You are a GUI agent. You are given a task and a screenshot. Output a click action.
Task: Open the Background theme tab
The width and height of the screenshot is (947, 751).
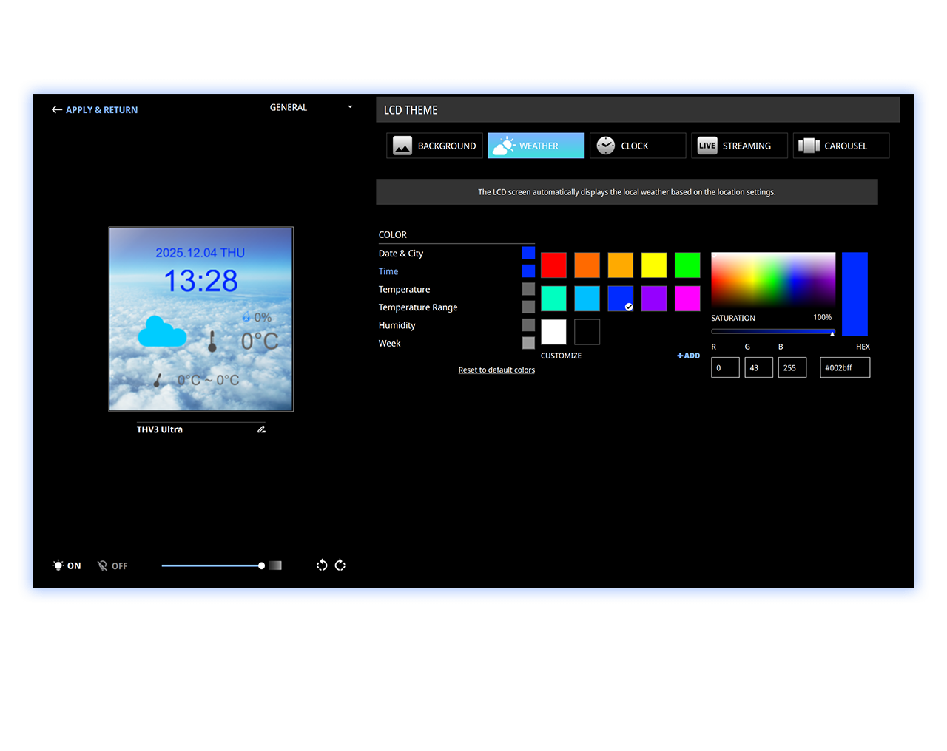coord(434,146)
